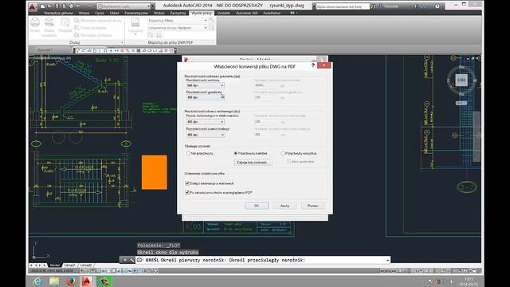Click the large Drukuj printer icon in ribbon

pyautogui.click(x=35, y=22)
